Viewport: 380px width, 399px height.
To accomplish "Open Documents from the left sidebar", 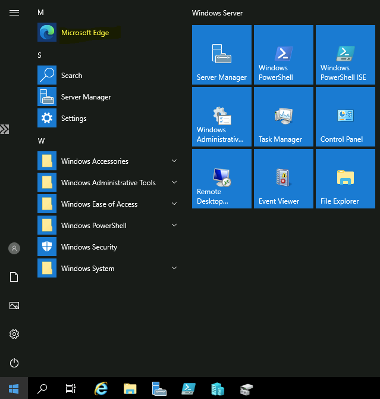I will click(x=14, y=277).
